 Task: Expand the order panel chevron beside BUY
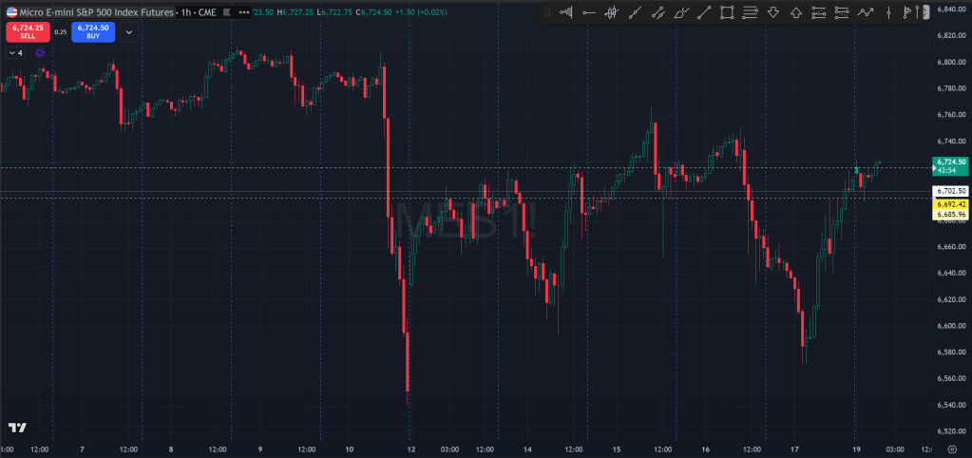click(x=129, y=31)
